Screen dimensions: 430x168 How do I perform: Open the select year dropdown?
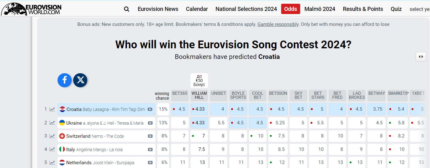(420, 9)
